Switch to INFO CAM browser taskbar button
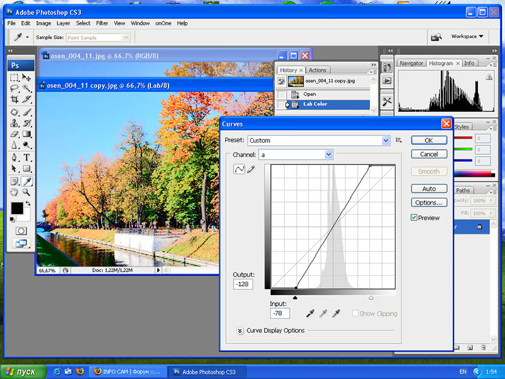The image size is (505, 379). [x=128, y=371]
